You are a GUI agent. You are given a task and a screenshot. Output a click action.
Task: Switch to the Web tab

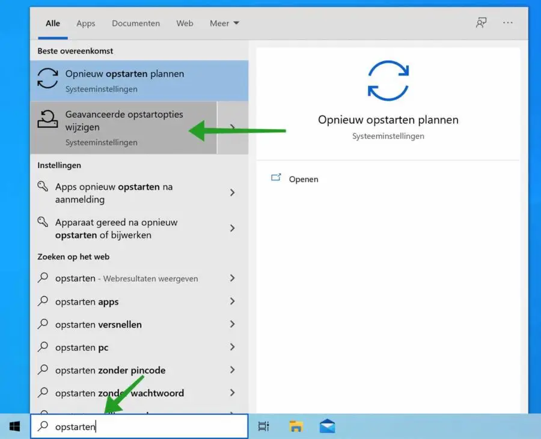[x=185, y=23]
